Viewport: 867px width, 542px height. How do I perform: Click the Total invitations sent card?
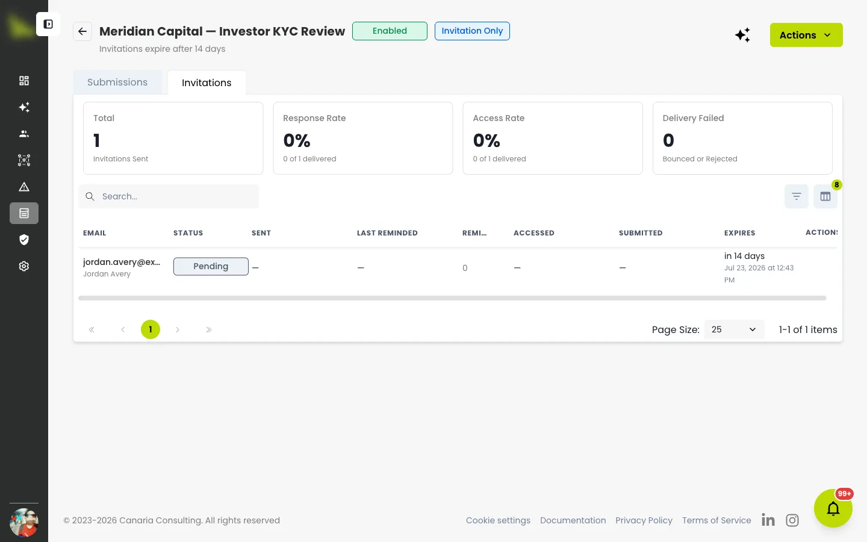coord(173,138)
